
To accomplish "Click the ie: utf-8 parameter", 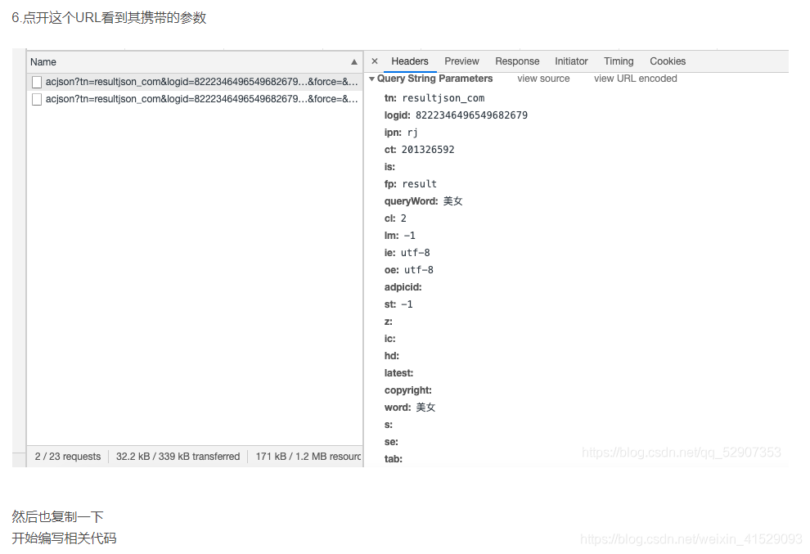I will (x=407, y=253).
